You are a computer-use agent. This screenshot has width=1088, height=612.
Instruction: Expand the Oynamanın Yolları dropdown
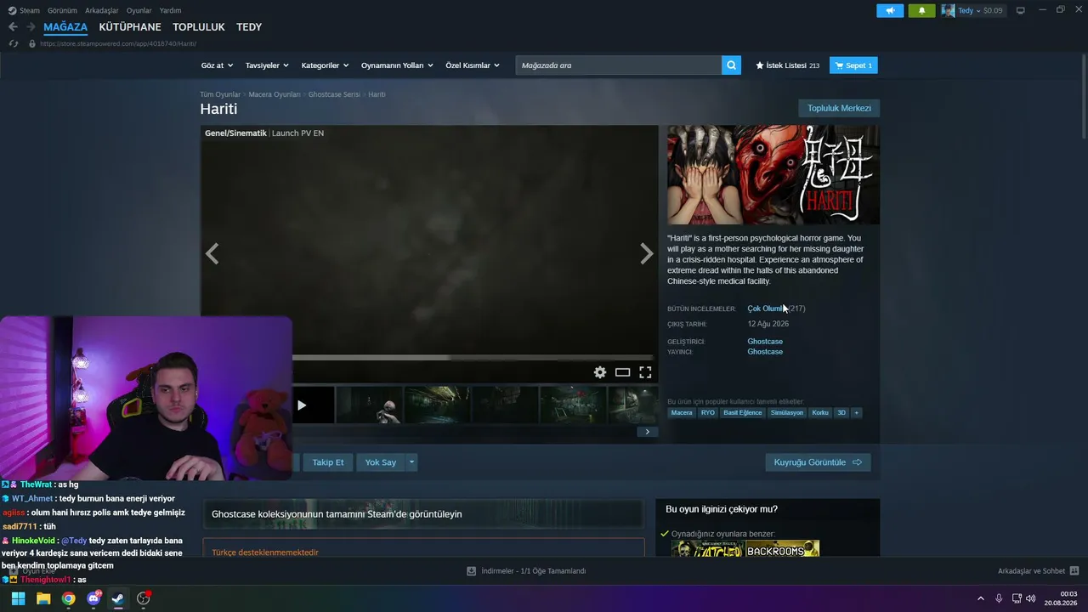(397, 65)
